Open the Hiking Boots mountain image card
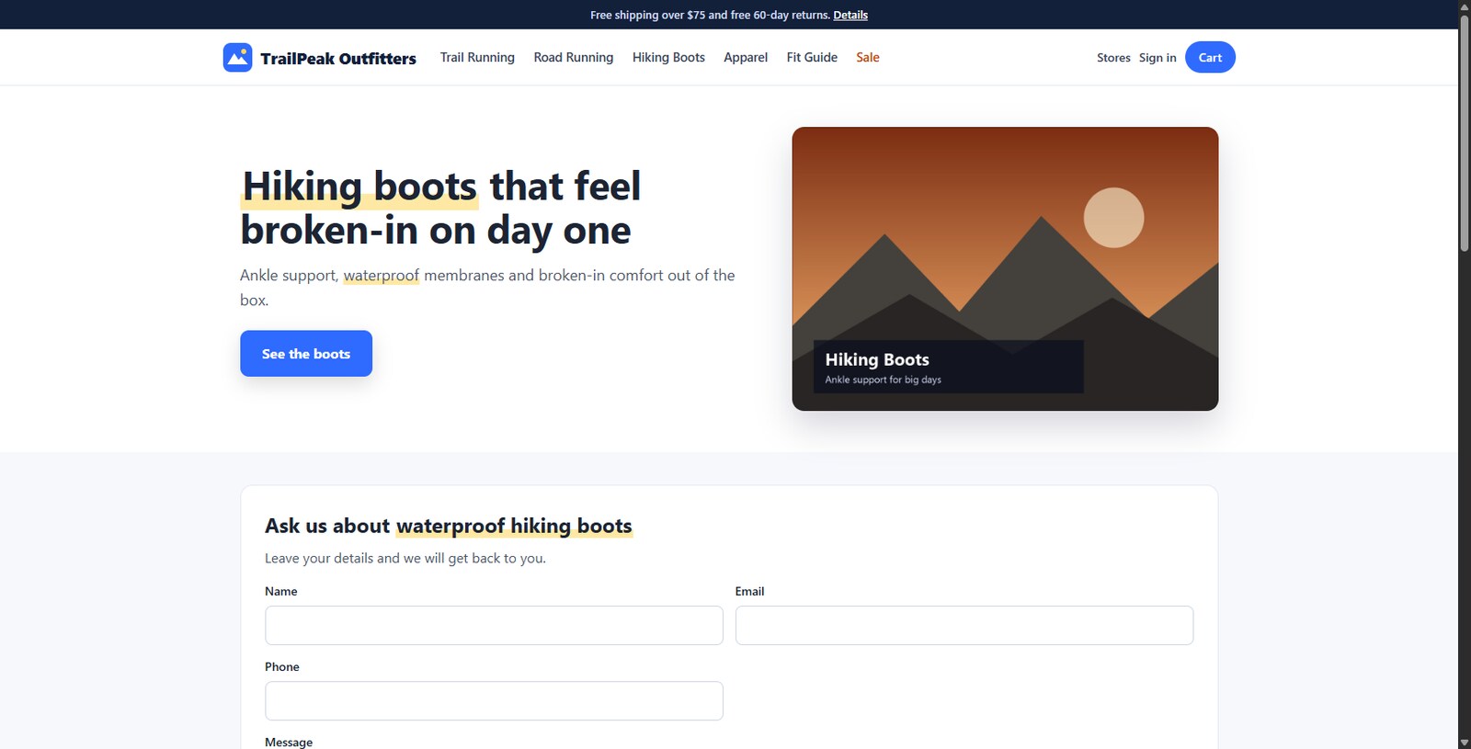Viewport: 1471px width, 749px height. (x=1005, y=268)
